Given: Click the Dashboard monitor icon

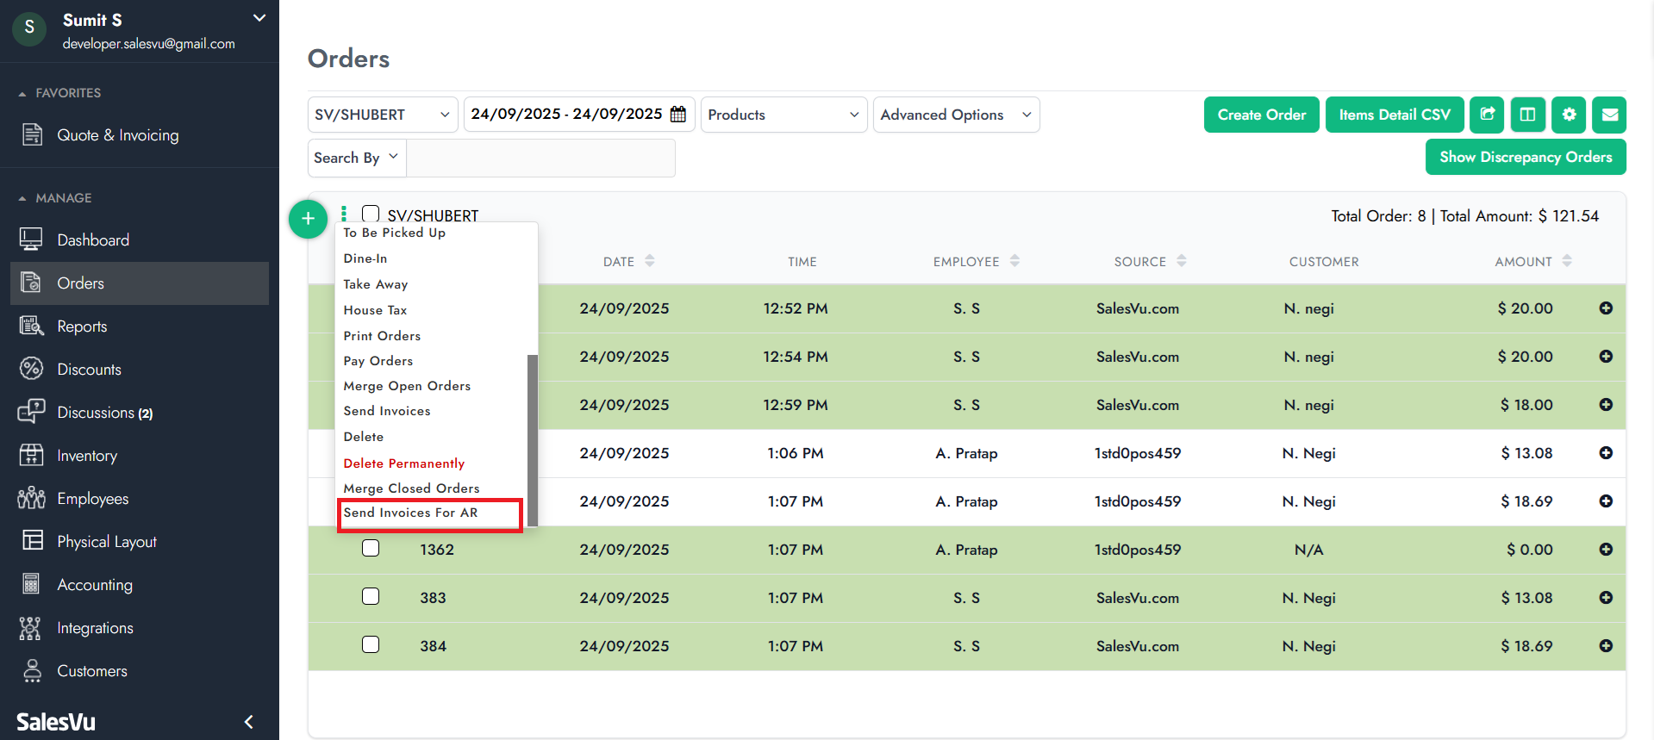Looking at the screenshot, I should 31,239.
